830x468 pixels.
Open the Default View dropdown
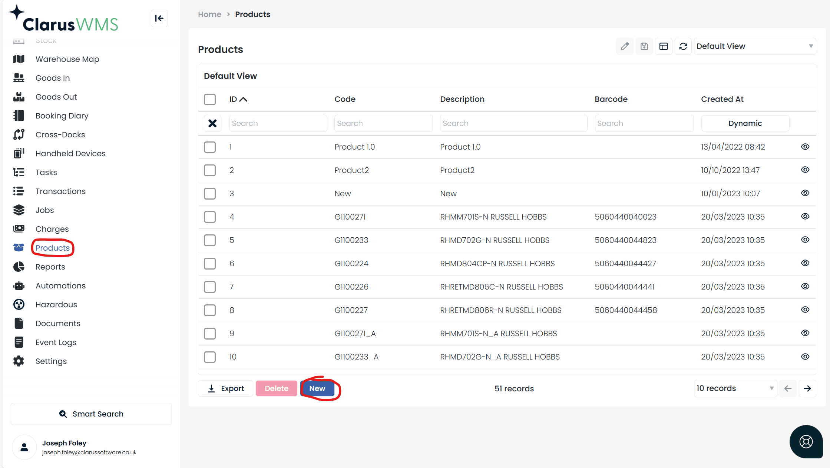pos(755,46)
